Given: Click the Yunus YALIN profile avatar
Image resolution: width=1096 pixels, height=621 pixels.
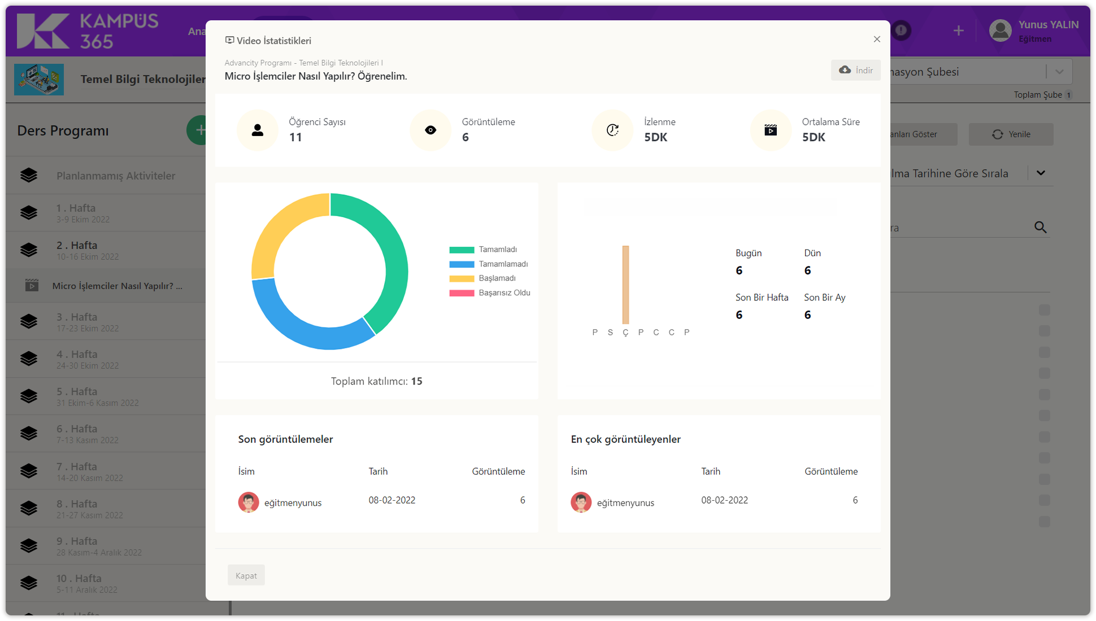Looking at the screenshot, I should (x=1001, y=30).
